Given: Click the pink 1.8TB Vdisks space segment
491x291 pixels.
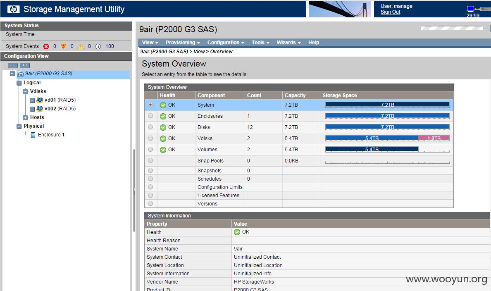Looking at the screenshot, I should click(434, 138).
